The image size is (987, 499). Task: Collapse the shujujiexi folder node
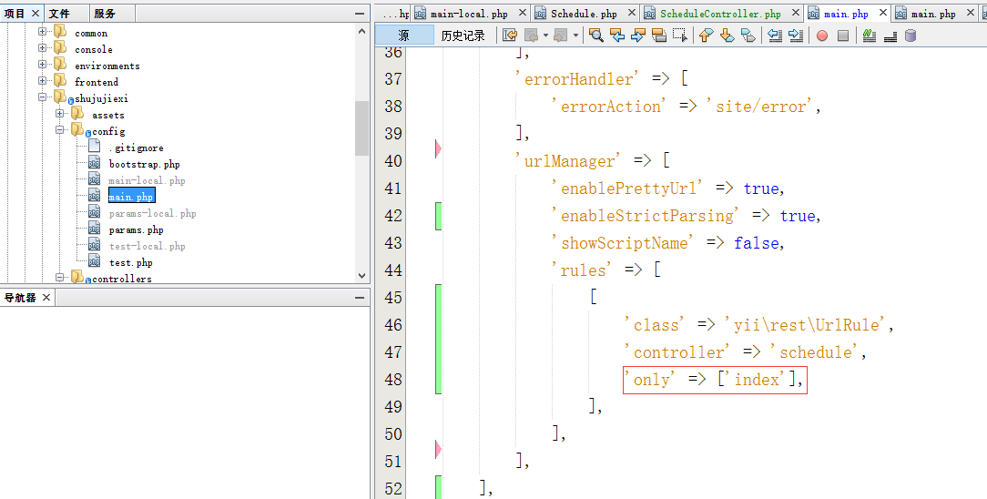(43, 97)
